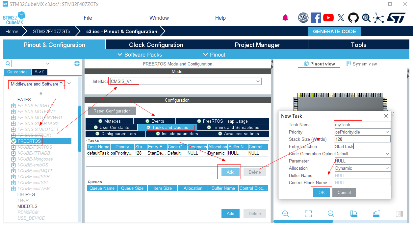This screenshot has width=413, height=225.
Task: Open the Interface CMSIS_V1 dropdown
Action: [x=258, y=81]
